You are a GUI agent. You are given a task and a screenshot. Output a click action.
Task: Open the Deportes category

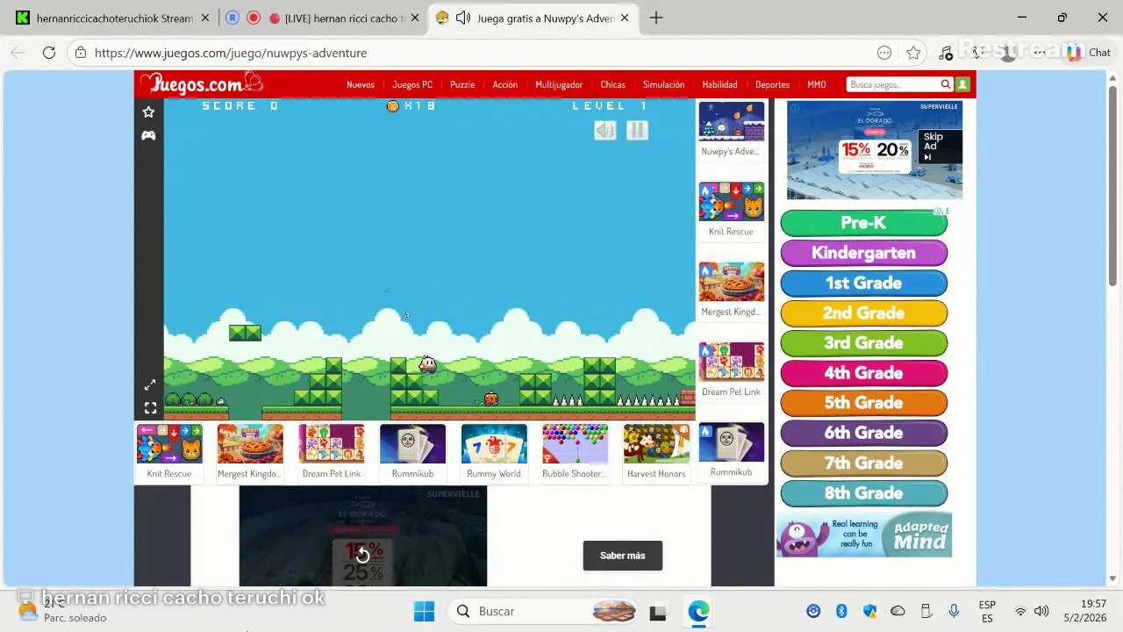pos(773,84)
